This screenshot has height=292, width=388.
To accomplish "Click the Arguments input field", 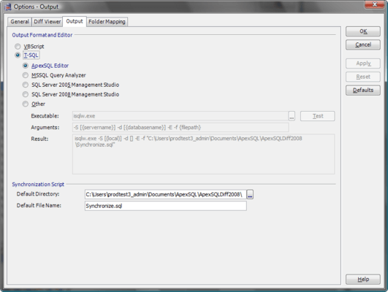I will tap(180, 127).
